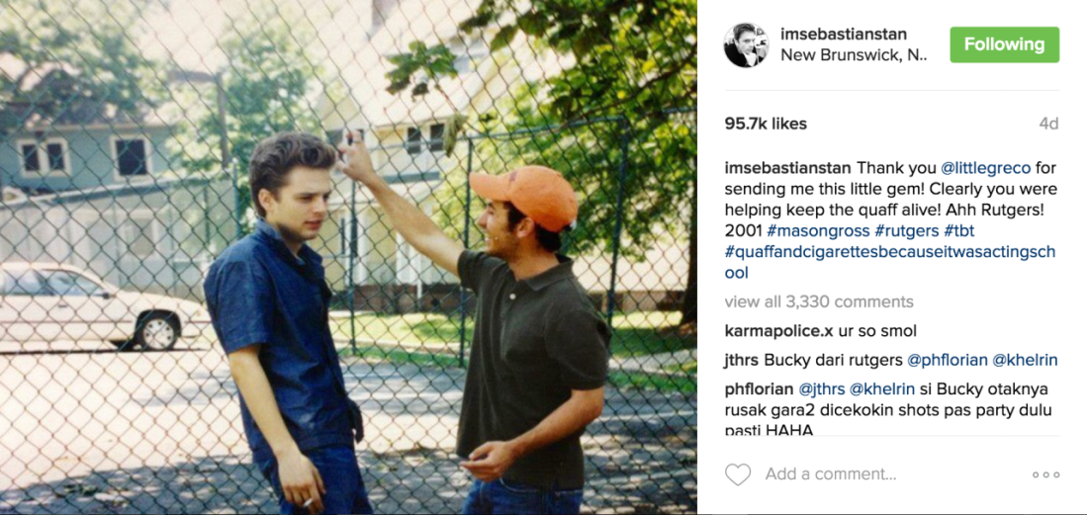Image resolution: width=1087 pixels, height=515 pixels.
Task: Open the imsebastianstan username in header
Action: 843,35
